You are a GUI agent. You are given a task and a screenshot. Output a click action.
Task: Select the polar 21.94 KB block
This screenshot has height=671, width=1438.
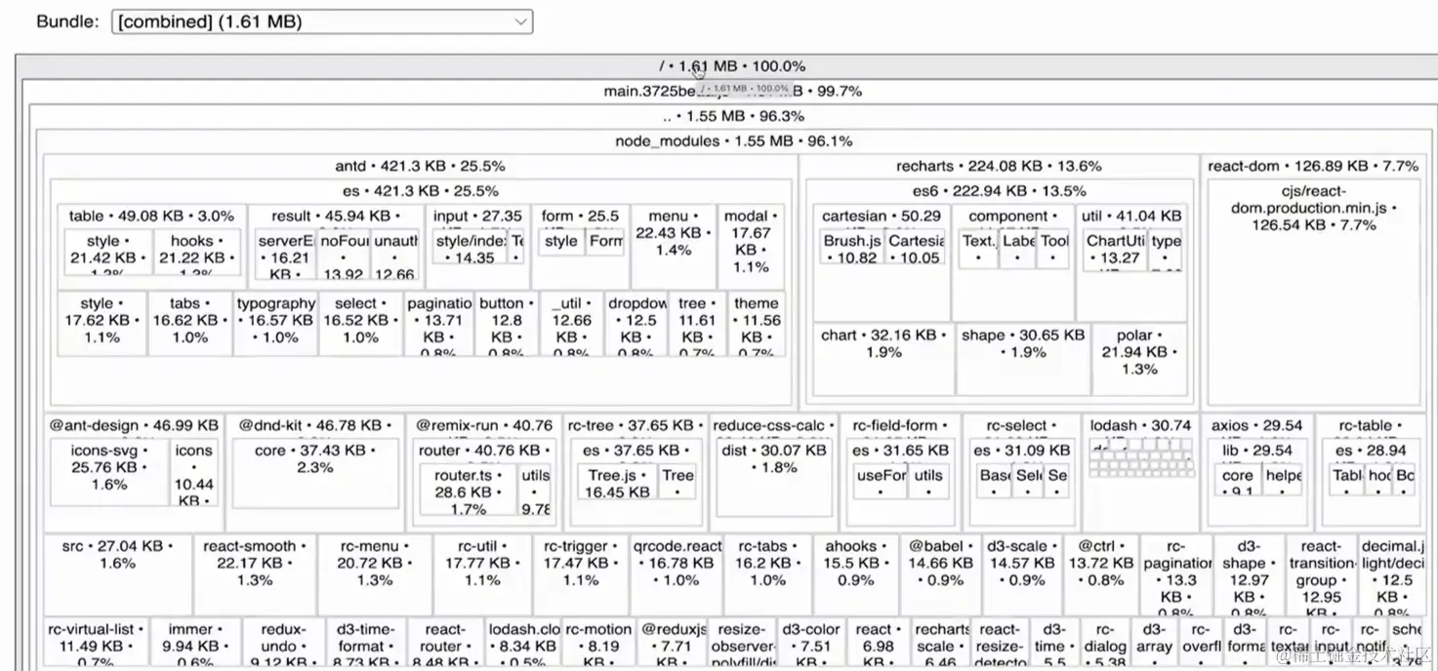click(x=1139, y=359)
